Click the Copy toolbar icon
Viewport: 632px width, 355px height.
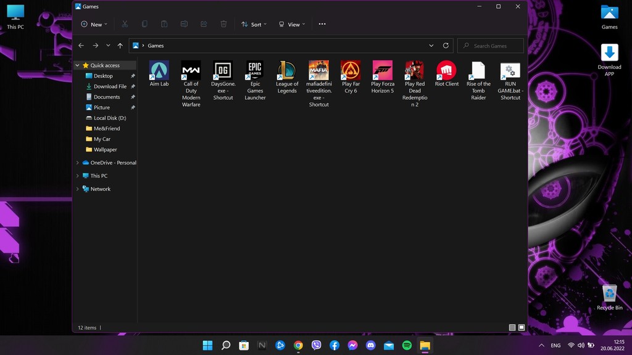tap(144, 24)
